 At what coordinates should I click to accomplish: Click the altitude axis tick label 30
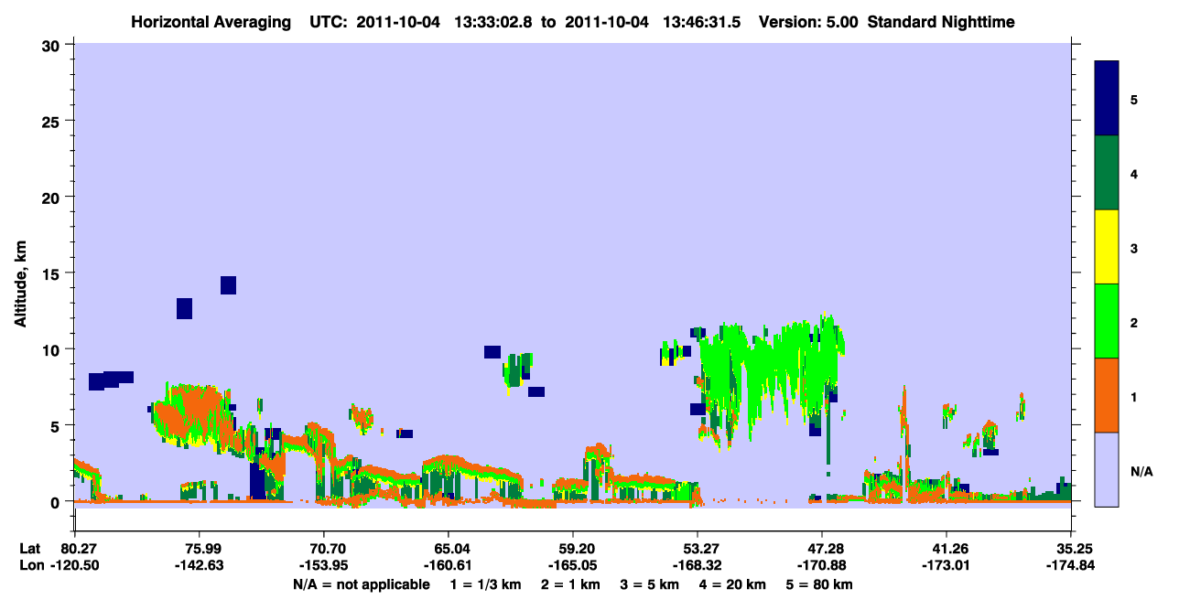coord(53,45)
